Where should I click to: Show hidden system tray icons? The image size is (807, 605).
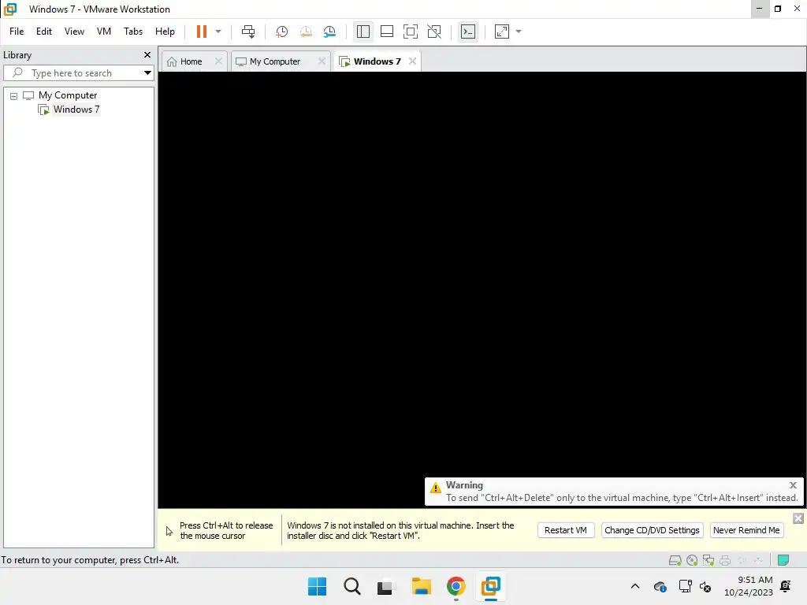click(635, 586)
